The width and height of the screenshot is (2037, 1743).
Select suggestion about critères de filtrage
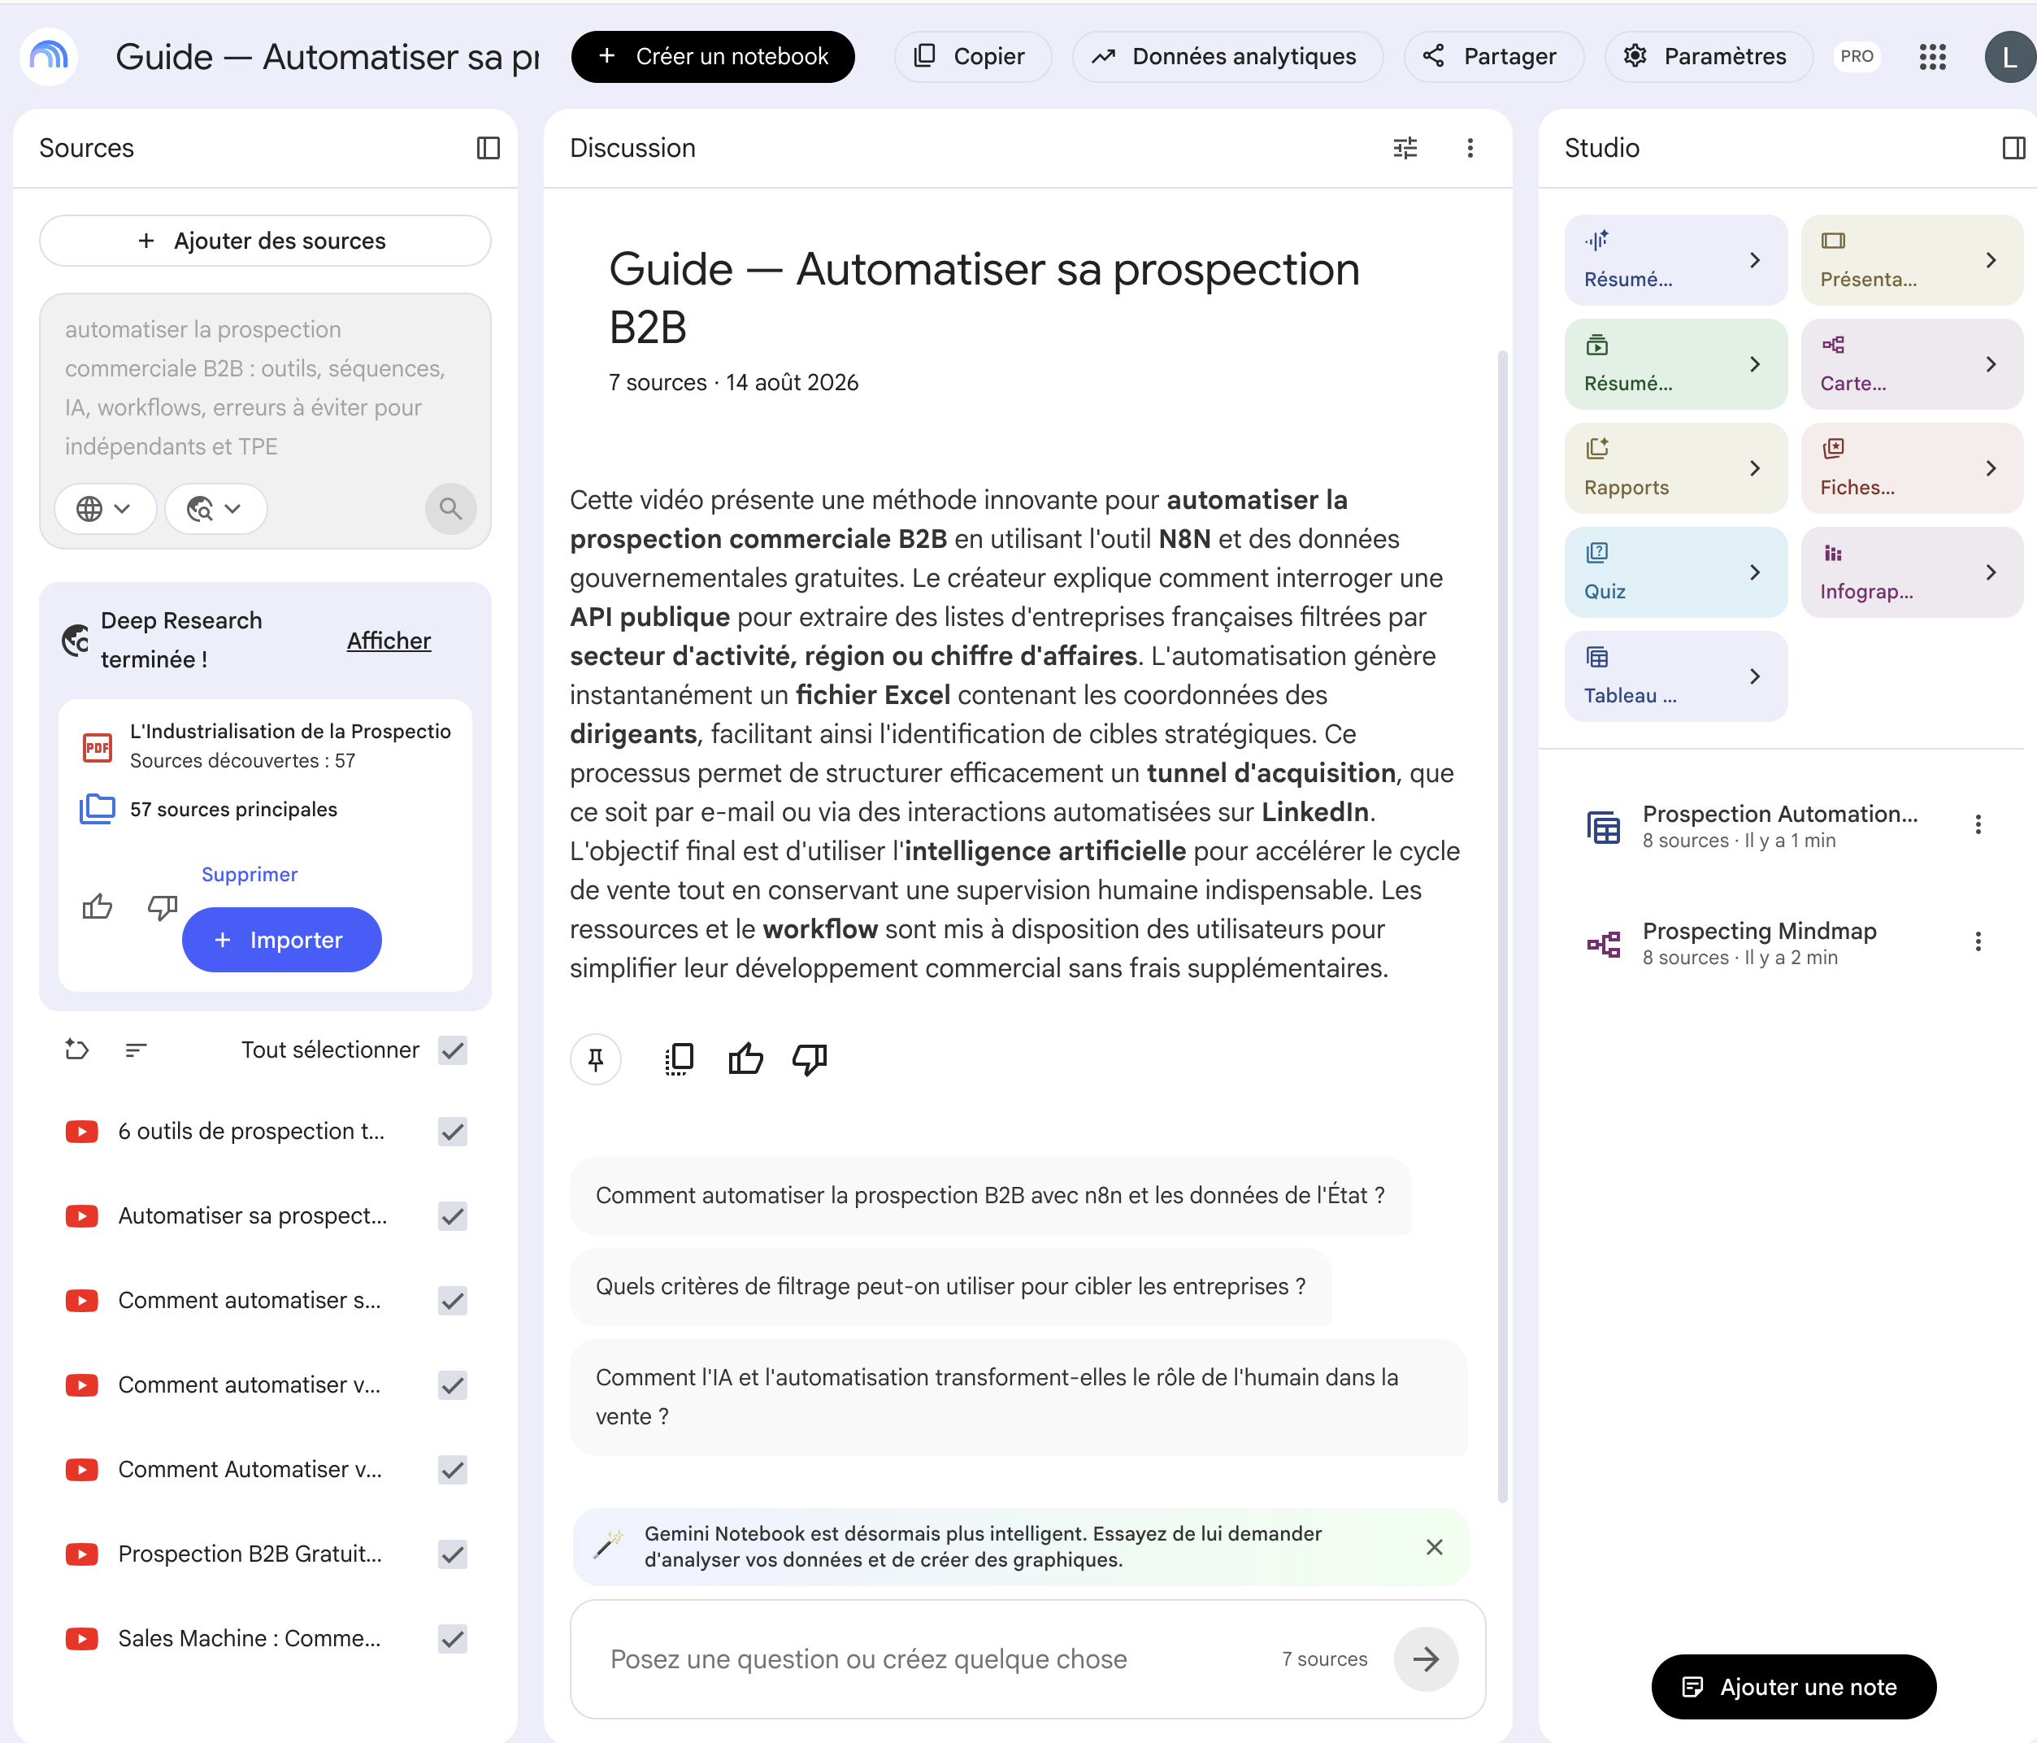point(951,1287)
